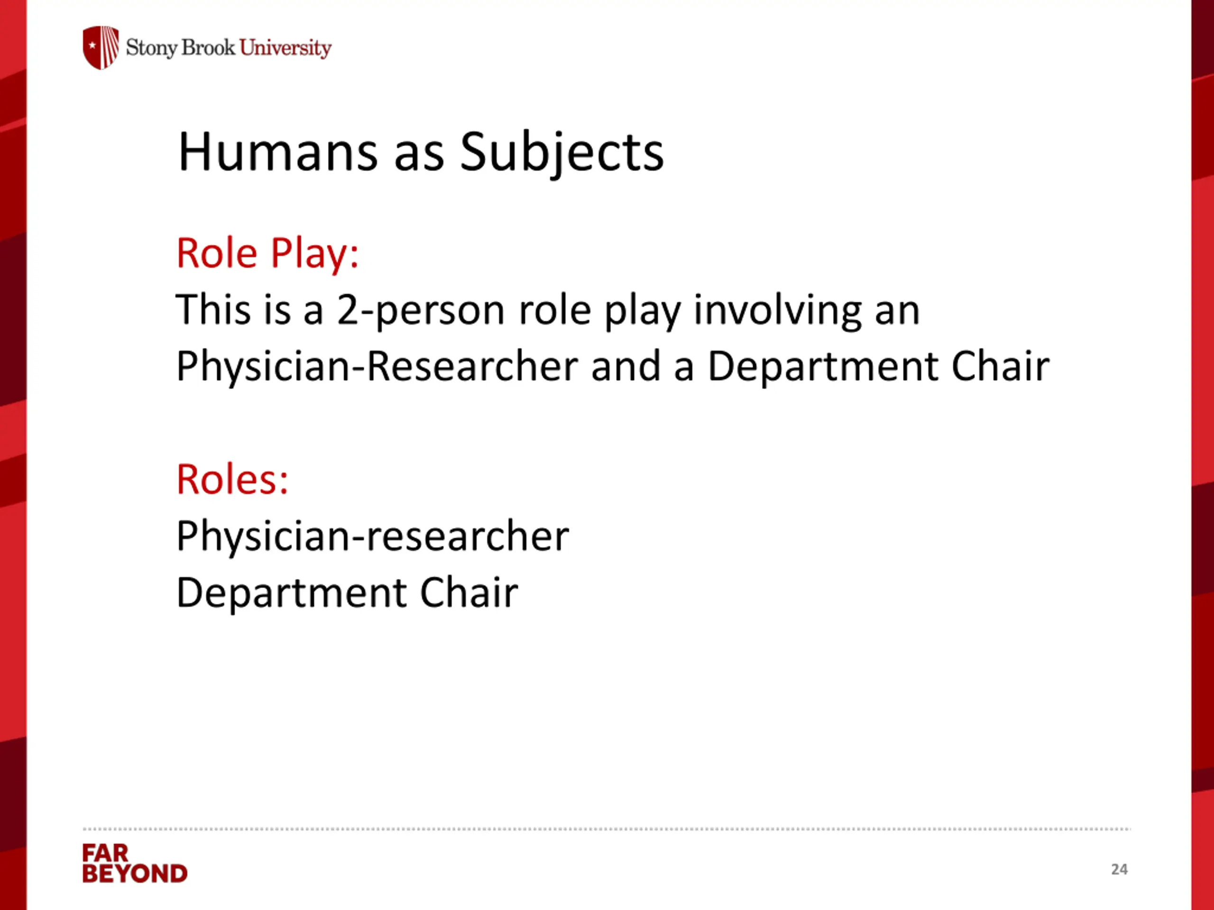The image size is (1214, 910).
Task: Click the FAR BEYOND logo
Action: point(135,863)
